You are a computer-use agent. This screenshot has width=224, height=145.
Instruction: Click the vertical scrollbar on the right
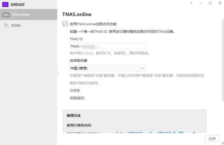click(x=223, y=60)
